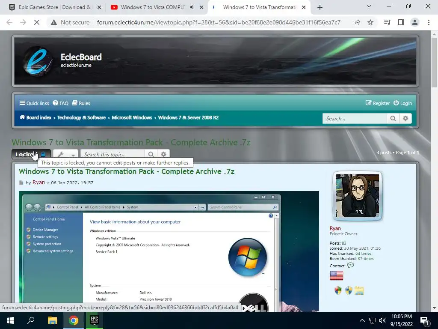Run topic search magnifier button
Viewport: 438px width, 329px height.
(x=151, y=154)
